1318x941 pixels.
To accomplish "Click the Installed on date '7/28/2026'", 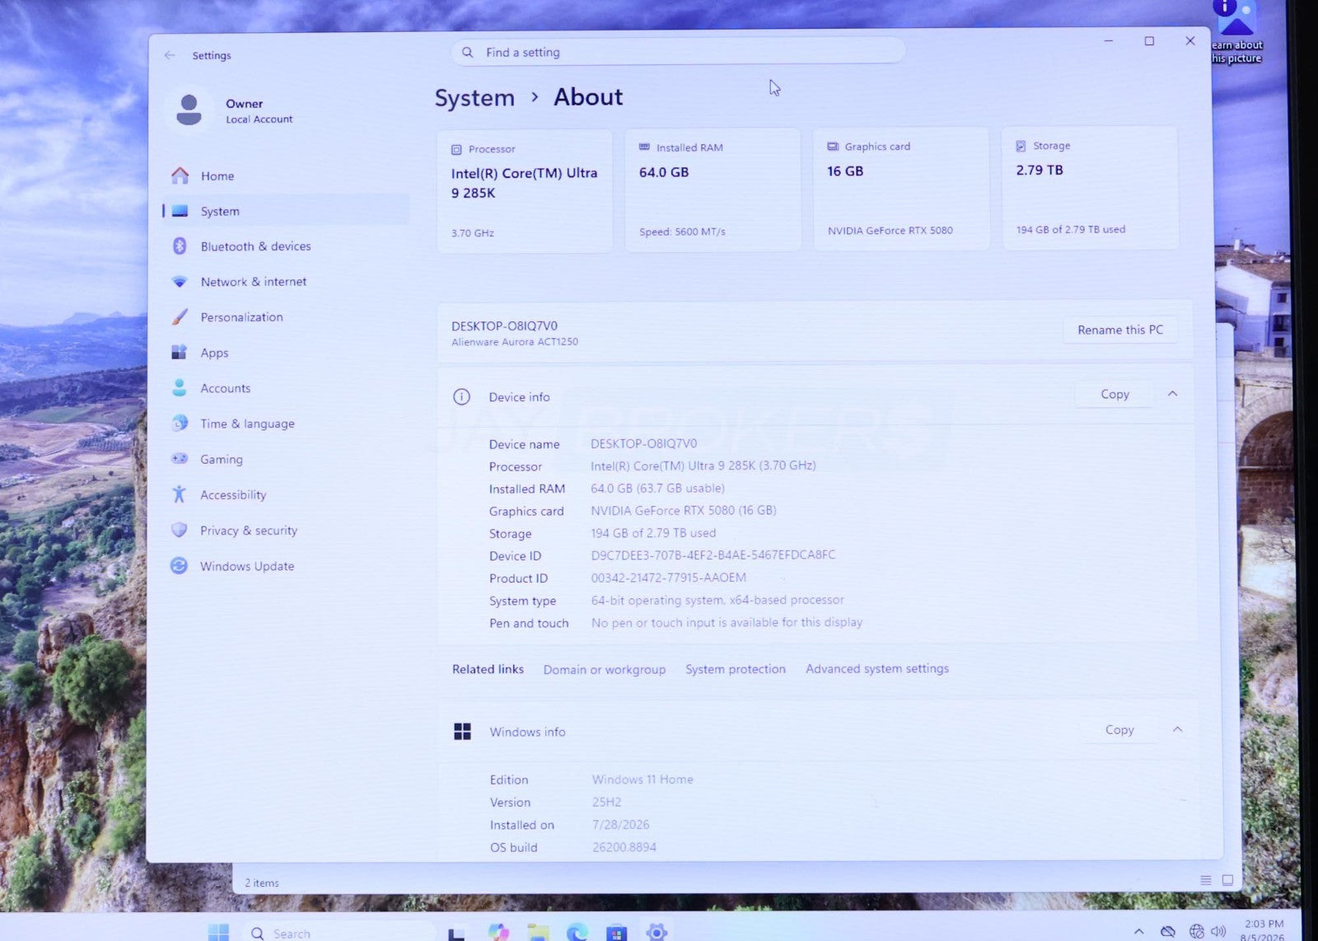I will pyautogui.click(x=620, y=825).
